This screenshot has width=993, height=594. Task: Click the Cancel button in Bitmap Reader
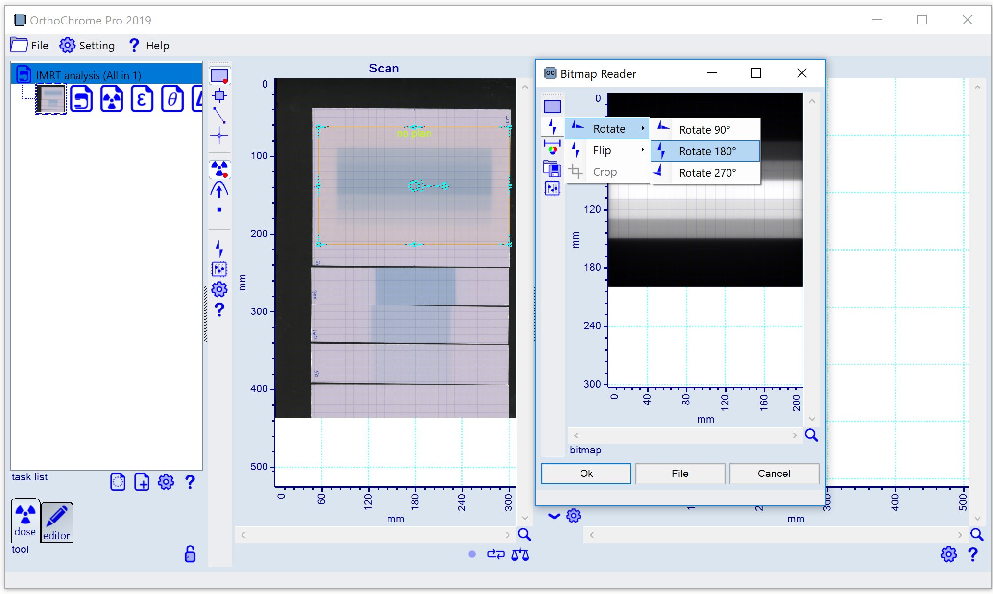click(774, 474)
